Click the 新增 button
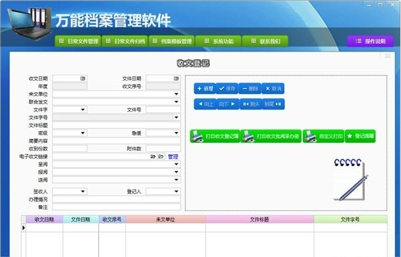Screen dimensions: 401x257 (205, 89)
